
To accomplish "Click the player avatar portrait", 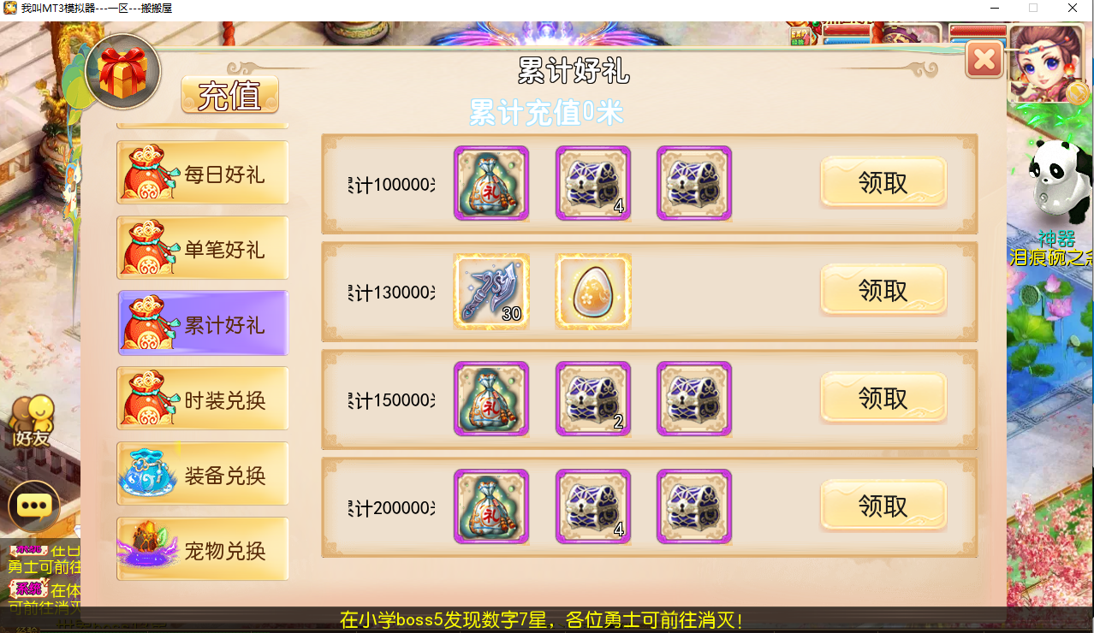I will (1046, 63).
